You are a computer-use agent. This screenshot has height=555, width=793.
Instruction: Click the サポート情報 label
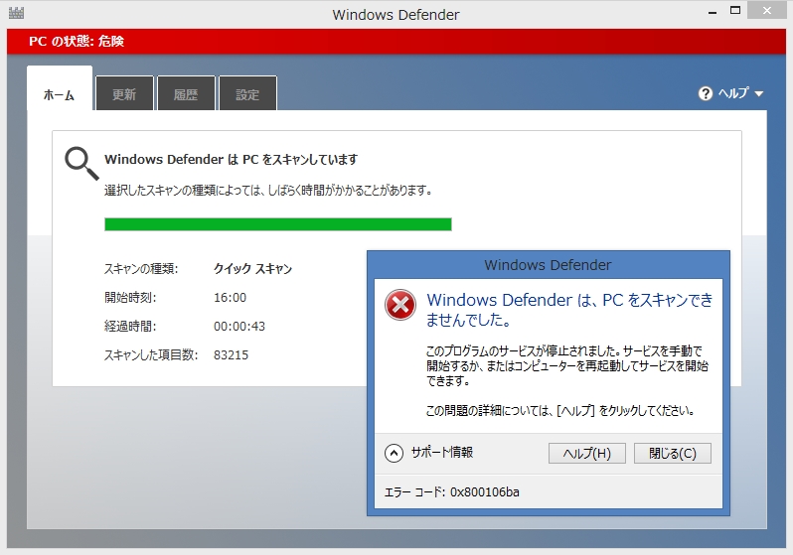point(442,453)
